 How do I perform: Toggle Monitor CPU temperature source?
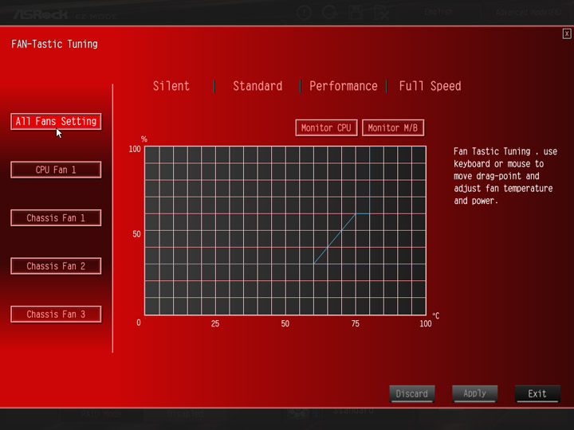[326, 128]
